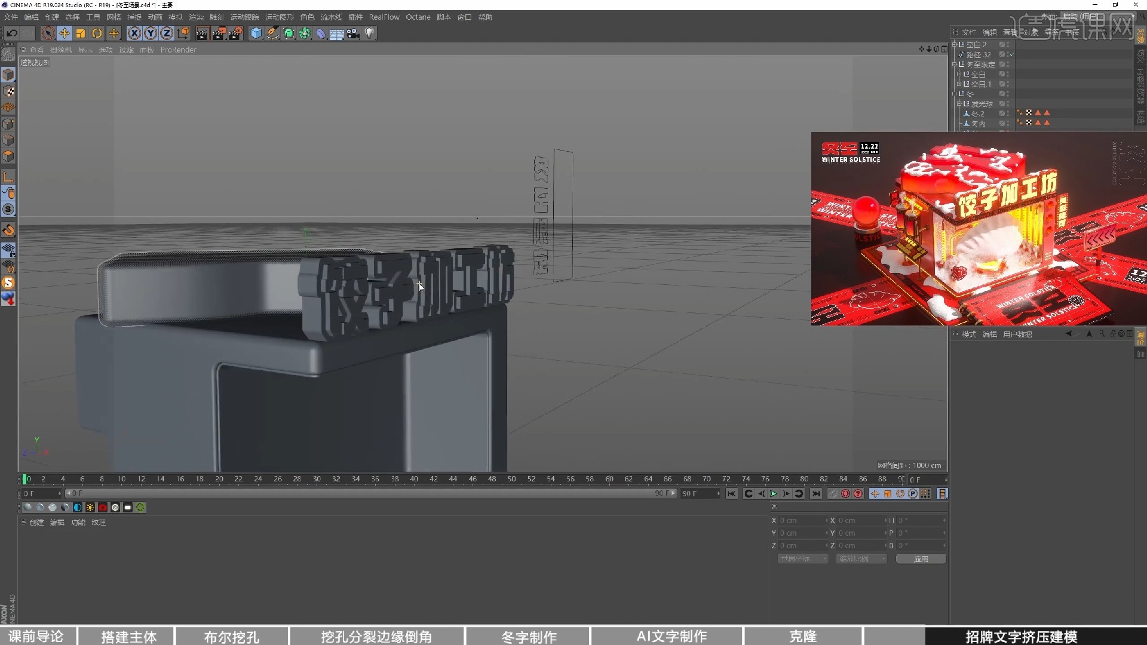Viewport: 1147px width, 645px height.
Task: Open the timeline film strip icon
Action: click(x=942, y=494)
